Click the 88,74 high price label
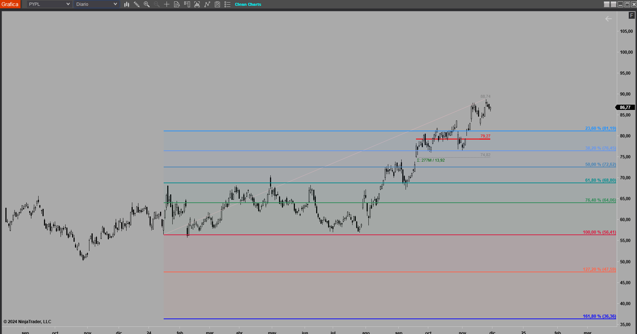Viewport: 637px width, 334px height. (x=485, y=96)
